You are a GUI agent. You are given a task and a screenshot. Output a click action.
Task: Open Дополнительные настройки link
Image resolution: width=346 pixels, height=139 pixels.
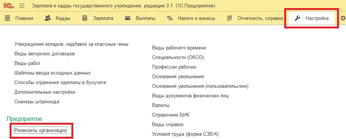pos(45,92)
